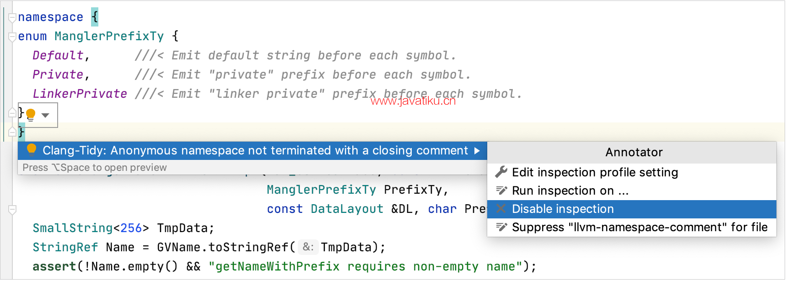The image size is (786, 281).
Task: Click the icon beside "Run inspection on ..."
Action: (501, 191)
